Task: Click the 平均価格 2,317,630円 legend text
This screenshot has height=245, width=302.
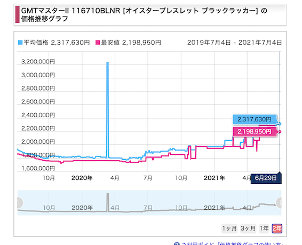Action: coord(57,43)
